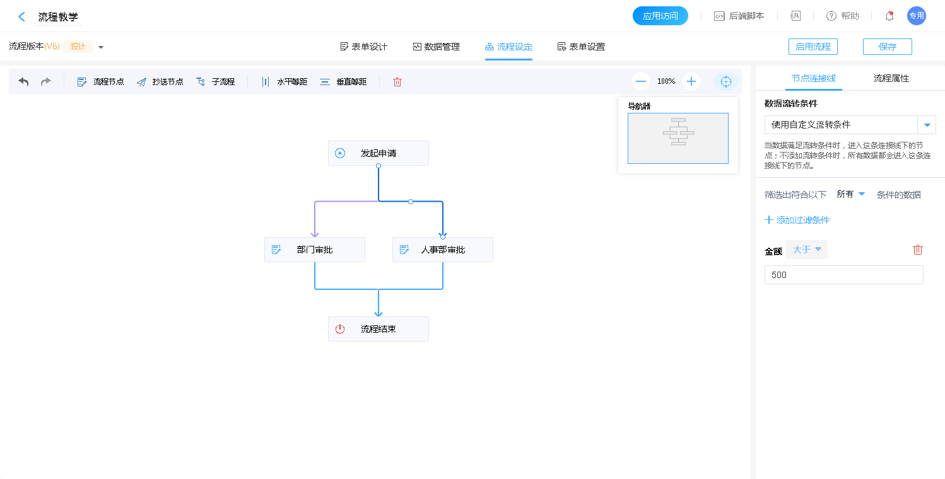Insert a 子流程 node
945x479 pixels.
point(216,82)
